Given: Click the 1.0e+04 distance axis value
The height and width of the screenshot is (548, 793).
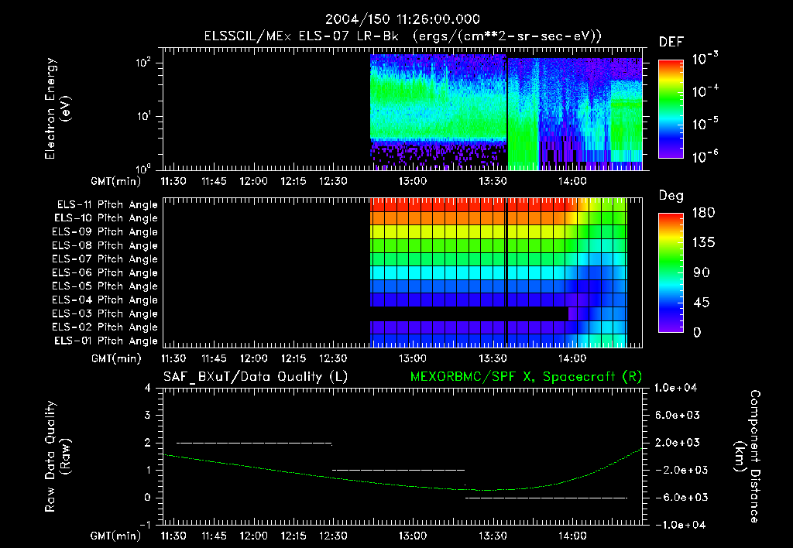Looking at the screenshot, I should [675, 388].
